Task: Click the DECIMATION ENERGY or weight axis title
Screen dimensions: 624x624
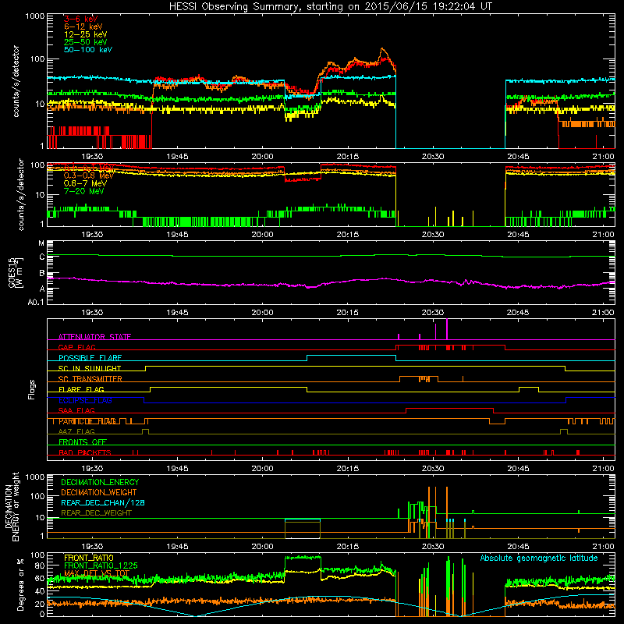Action: pyautogui.click(x=12, y=506)
